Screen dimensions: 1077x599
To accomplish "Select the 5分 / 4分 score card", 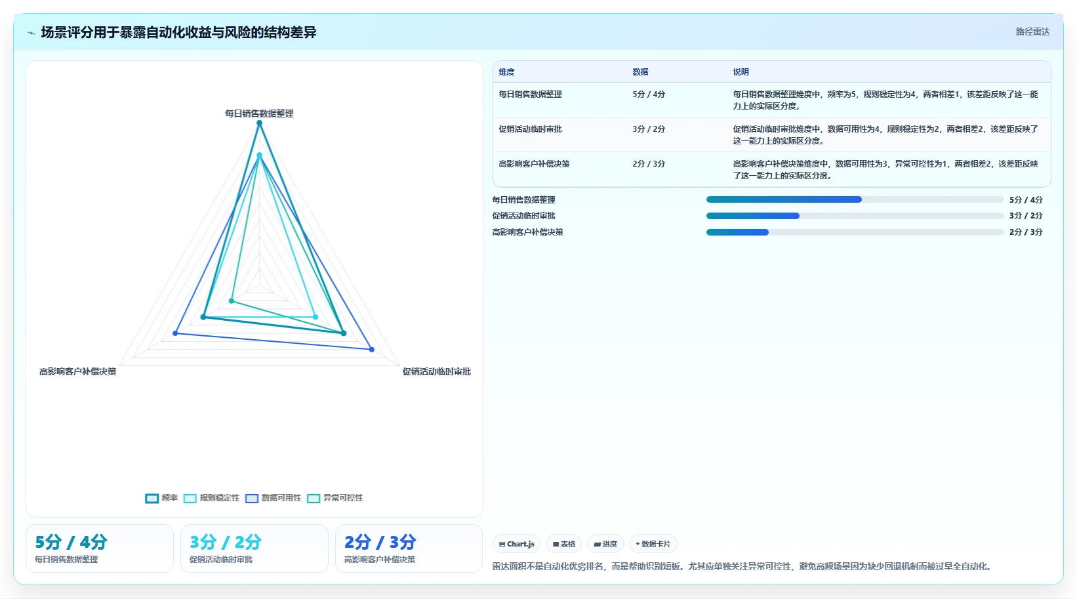I will [100, 548].
